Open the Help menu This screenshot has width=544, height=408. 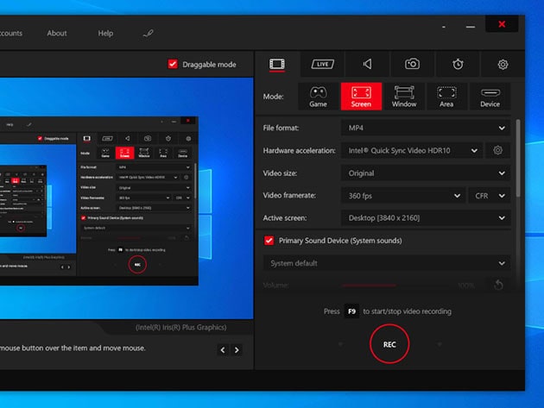point(105,34)
